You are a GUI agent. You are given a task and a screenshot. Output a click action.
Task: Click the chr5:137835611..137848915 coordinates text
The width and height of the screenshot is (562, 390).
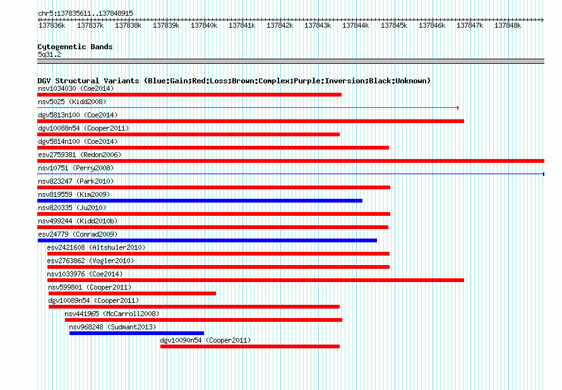pos(85,13)
